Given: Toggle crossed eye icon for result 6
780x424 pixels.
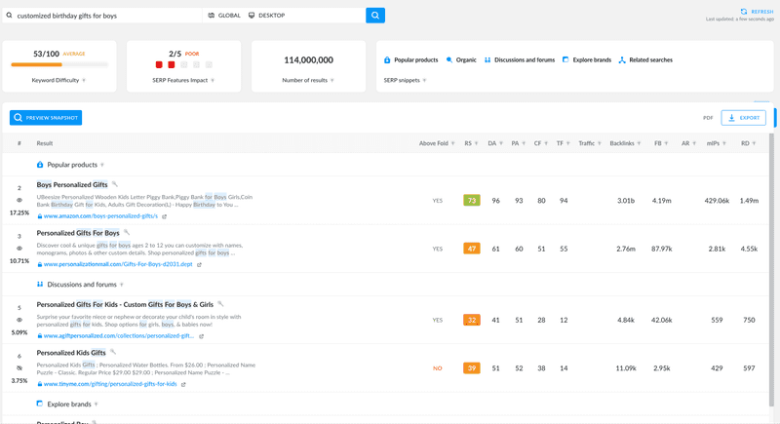Looking at the screenshot, I should click(19, 368).
